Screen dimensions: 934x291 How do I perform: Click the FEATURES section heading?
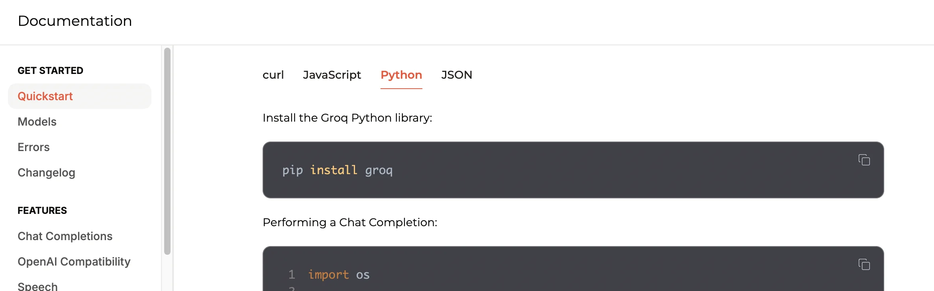[42, 211]
